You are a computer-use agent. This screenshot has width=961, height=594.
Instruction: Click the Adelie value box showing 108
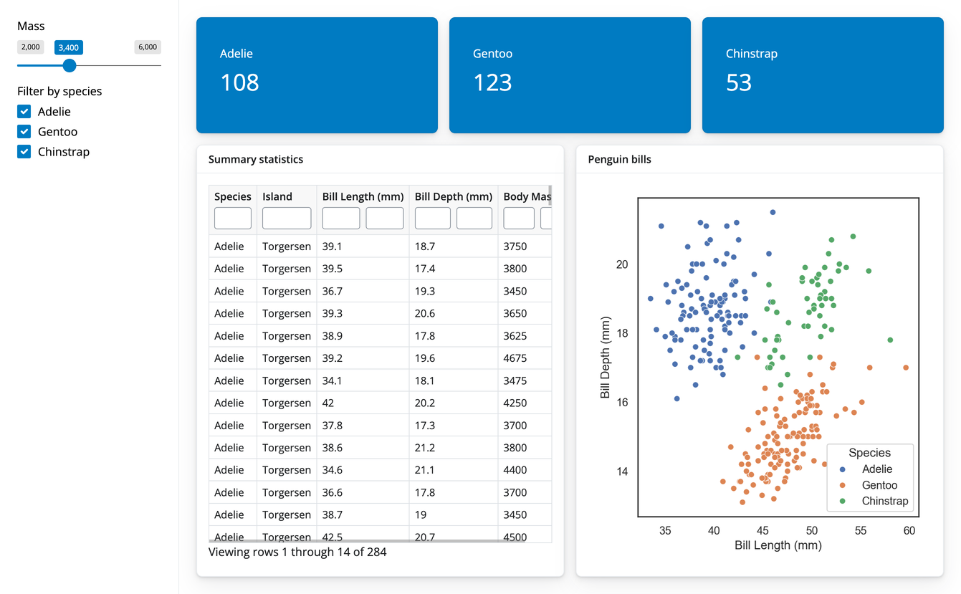pos(317,75)
